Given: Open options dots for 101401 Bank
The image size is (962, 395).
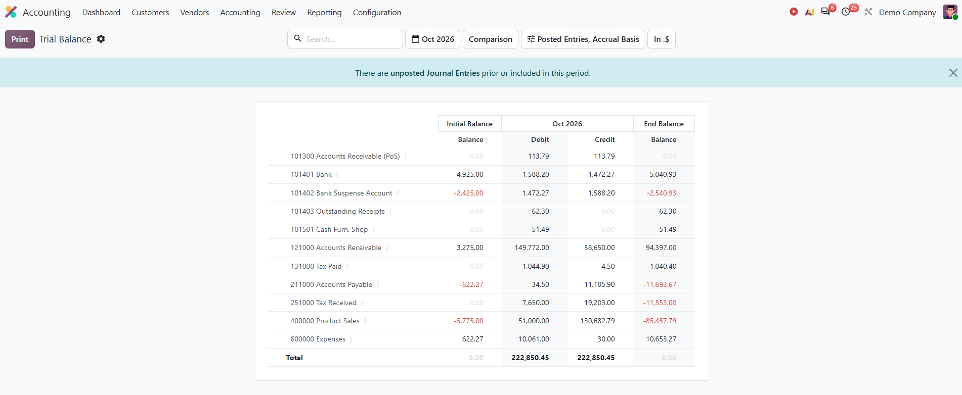Looking at the screenshot, I should point(337,175).
